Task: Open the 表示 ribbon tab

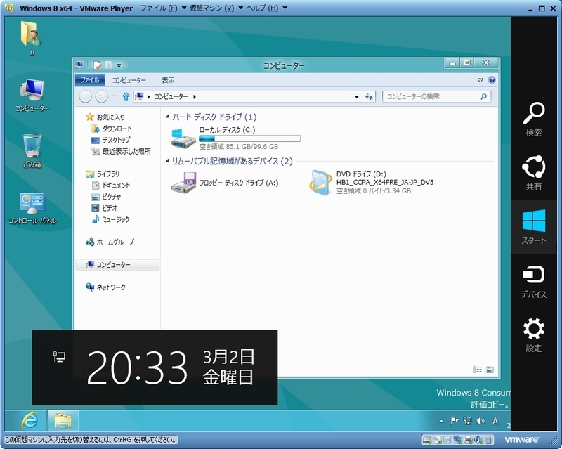Action: pos(168,80)
